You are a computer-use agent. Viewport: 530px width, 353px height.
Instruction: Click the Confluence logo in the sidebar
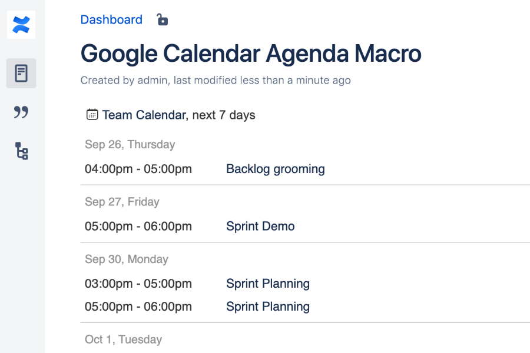tap(21, 25)
